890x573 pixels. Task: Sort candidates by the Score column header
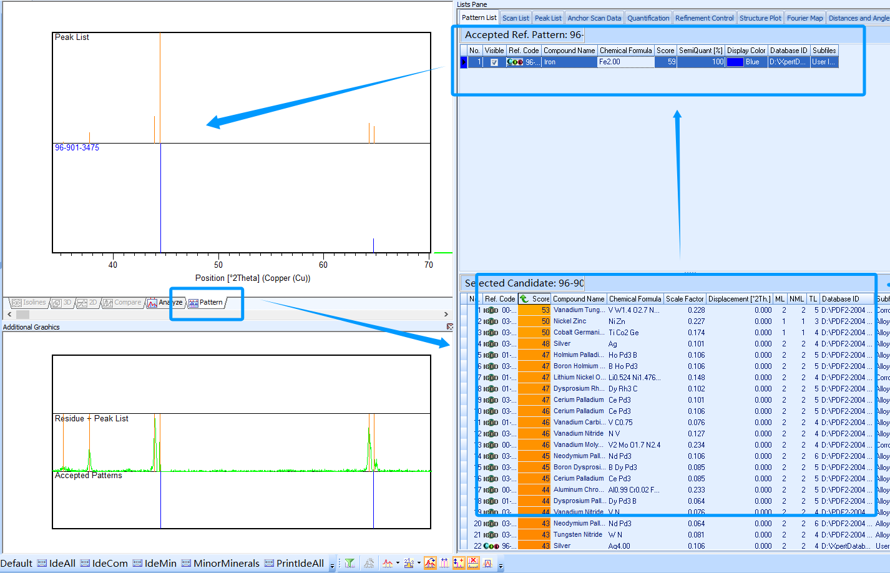(x=540, y=299)
